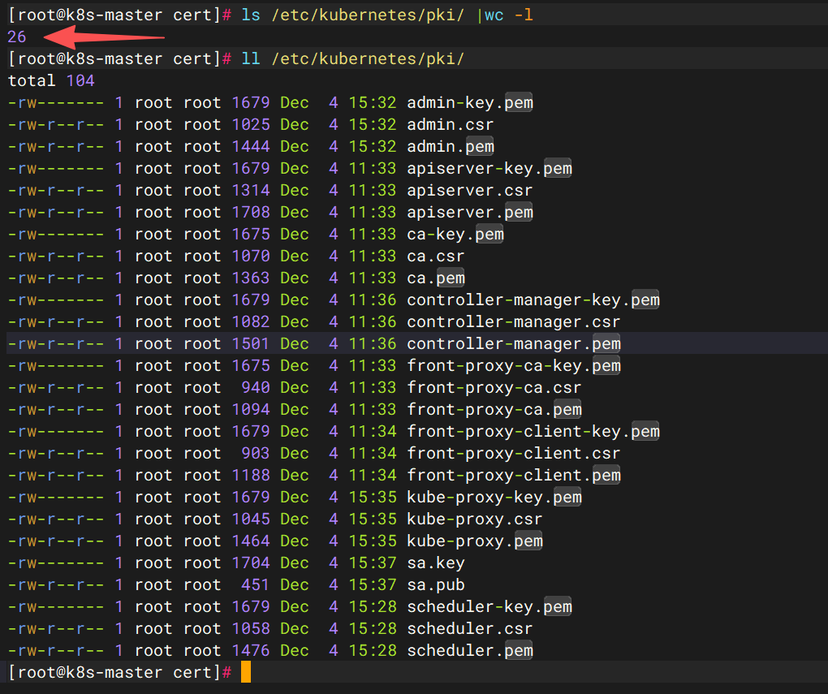Click the admin-key.pem filename
The height and width of the screenshot is (694, 828).
click(469, 103)
